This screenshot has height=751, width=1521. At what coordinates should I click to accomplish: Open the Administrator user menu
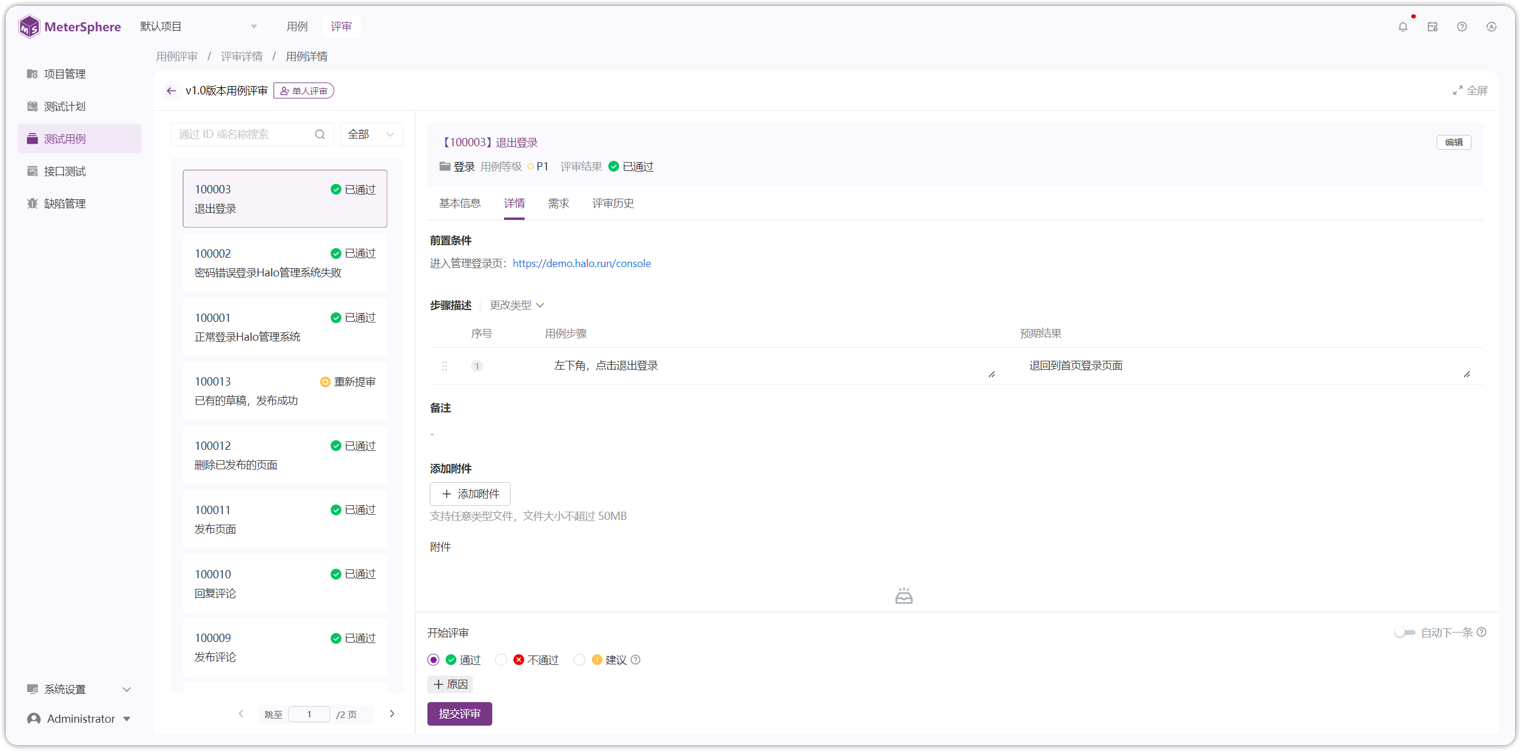point(79,719)
